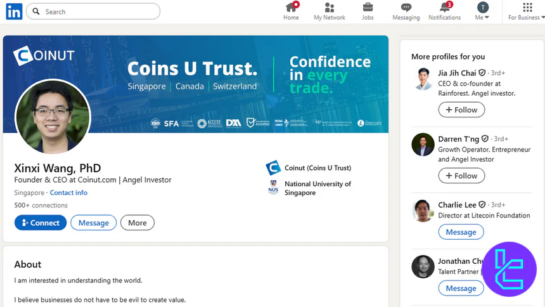The image size is (545, 307).
Task: Click Darren T'ng's avatar
Action: tap(423, 145)
